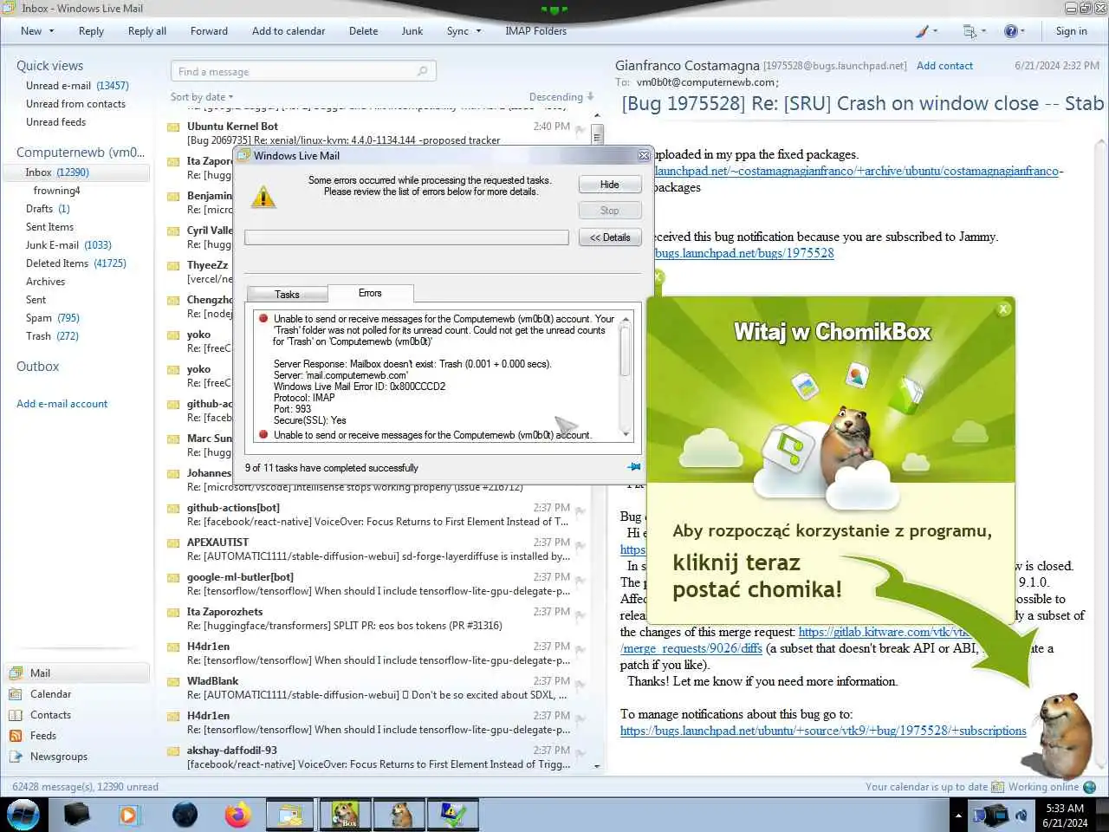The height and width of the screenshot is (832, 1109).
Task: Click Junk in the toolbar
Action: pyautogui.click(x=412, y=31)
